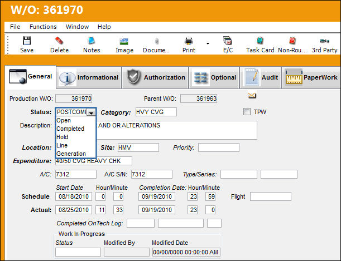Click the second Type/Series field
The image size is (341, 261).
(279, 174)
